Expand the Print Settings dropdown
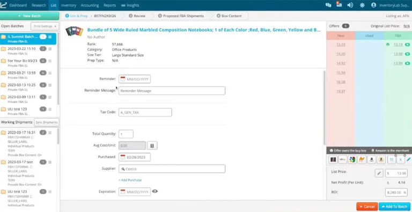This screenshot has width=412, height=212. point(45,26)
